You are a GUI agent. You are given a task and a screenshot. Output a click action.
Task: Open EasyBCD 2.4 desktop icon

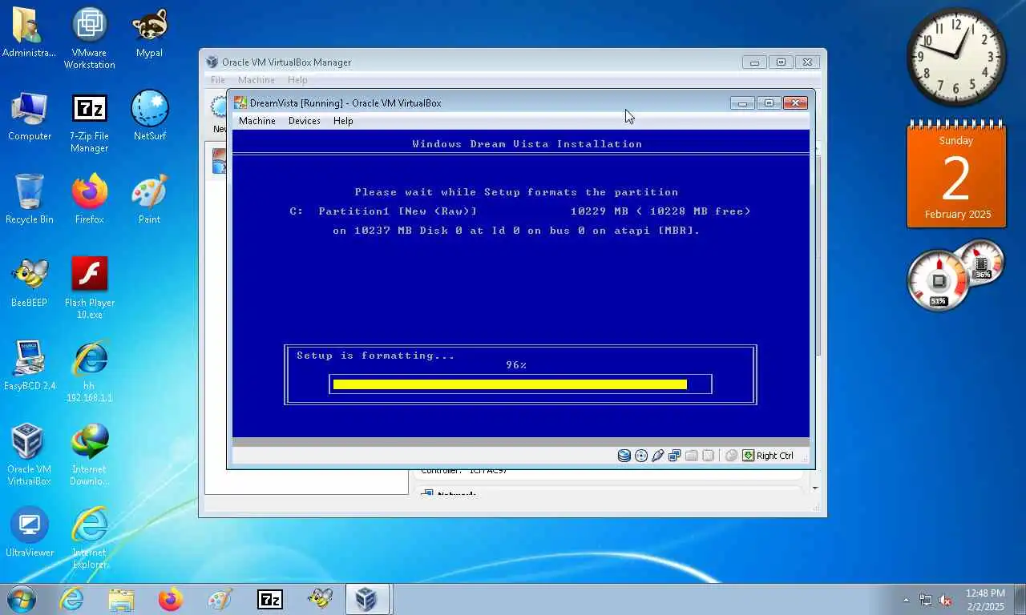point(30,366)
